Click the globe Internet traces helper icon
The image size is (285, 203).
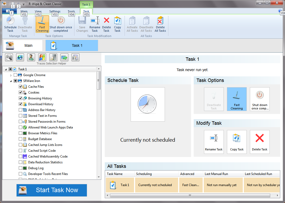point(20,58)
